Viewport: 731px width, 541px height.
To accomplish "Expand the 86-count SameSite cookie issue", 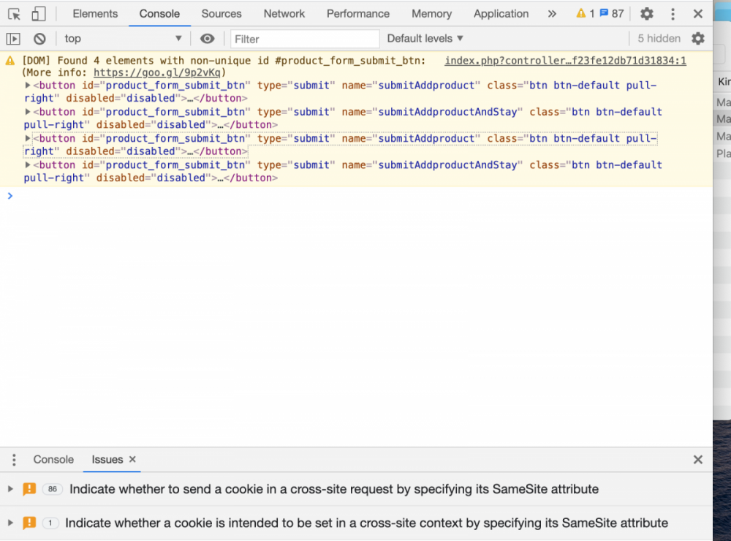I will pos(10,489).
